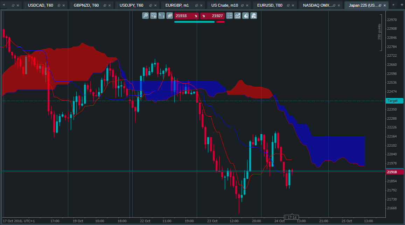
Task: Open the h1 timeframe selector
Action: pyautogui.click(x=161, y=16)
